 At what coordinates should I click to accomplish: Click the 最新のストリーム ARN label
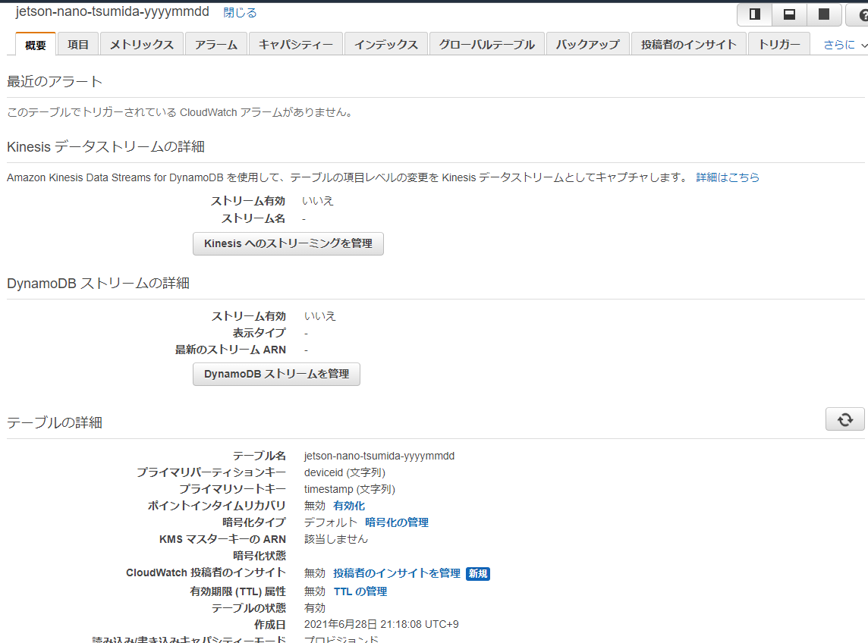point(231,350)
